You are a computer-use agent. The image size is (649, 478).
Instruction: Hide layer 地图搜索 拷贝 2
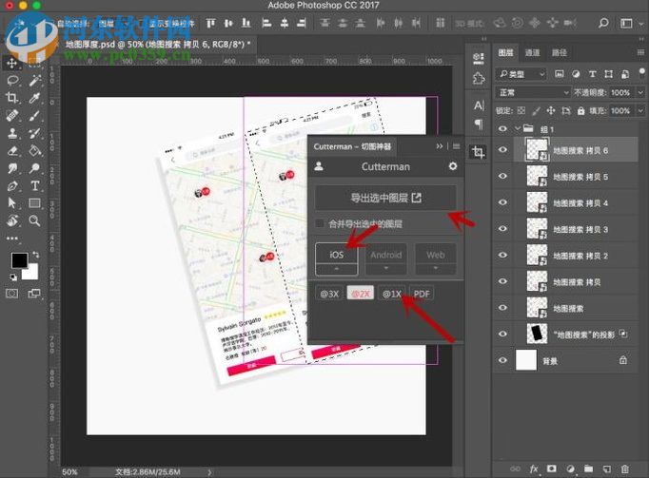pyautogui.click(x=502, y=255)
